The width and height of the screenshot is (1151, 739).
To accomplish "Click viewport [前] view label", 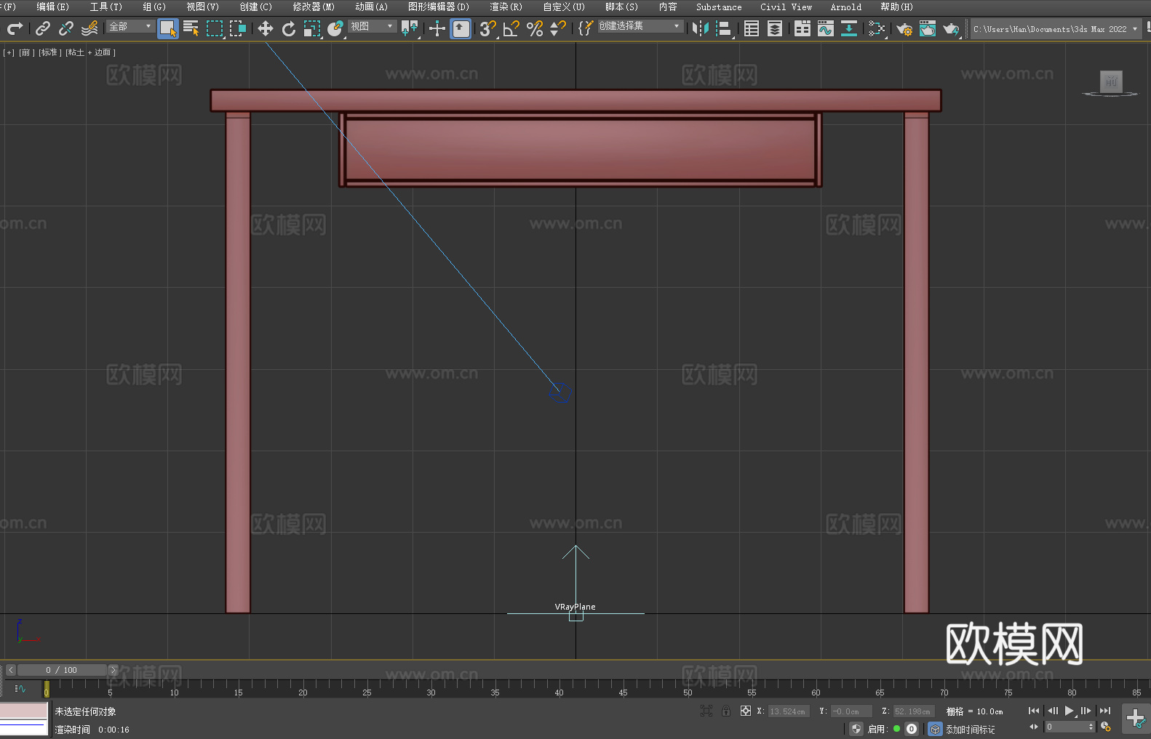I will (x=25, y=52).
